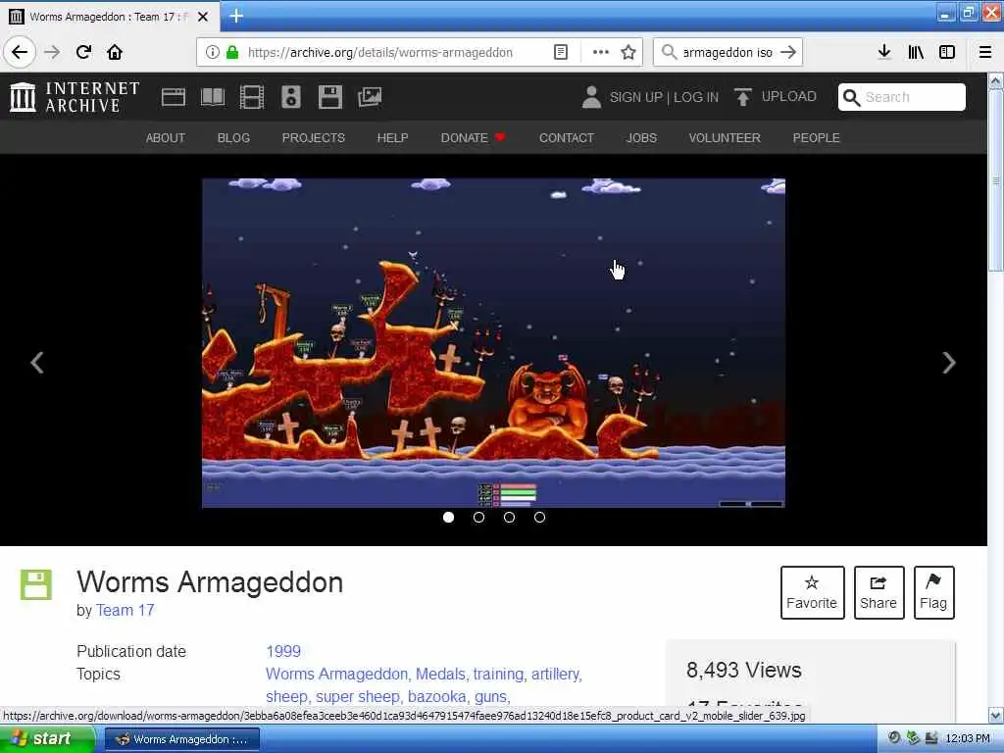
Task: Open the Medals topic link
Action: (x=442, y=675)
